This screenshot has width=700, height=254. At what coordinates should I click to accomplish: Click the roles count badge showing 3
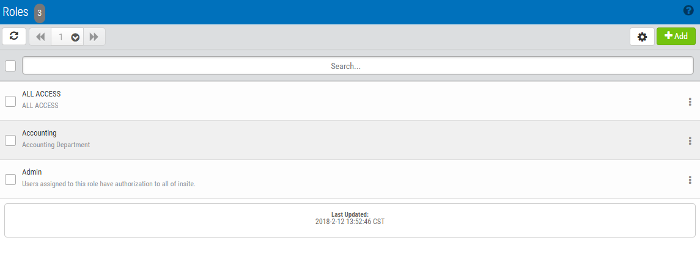click(40, 13)
